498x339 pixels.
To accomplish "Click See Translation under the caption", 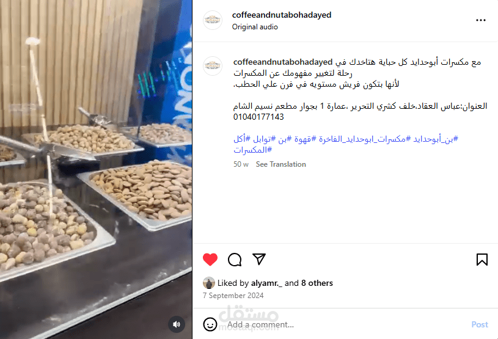I will pos(280,164).
